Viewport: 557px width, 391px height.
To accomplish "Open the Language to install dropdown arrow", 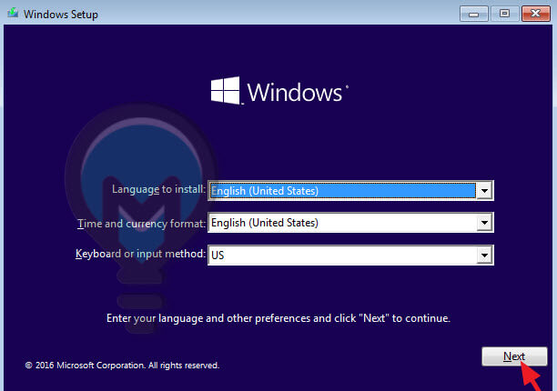I will (x=484, y=191).
